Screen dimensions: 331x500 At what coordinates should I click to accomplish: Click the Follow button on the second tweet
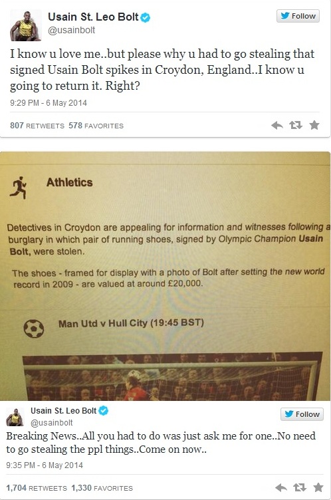302,414
